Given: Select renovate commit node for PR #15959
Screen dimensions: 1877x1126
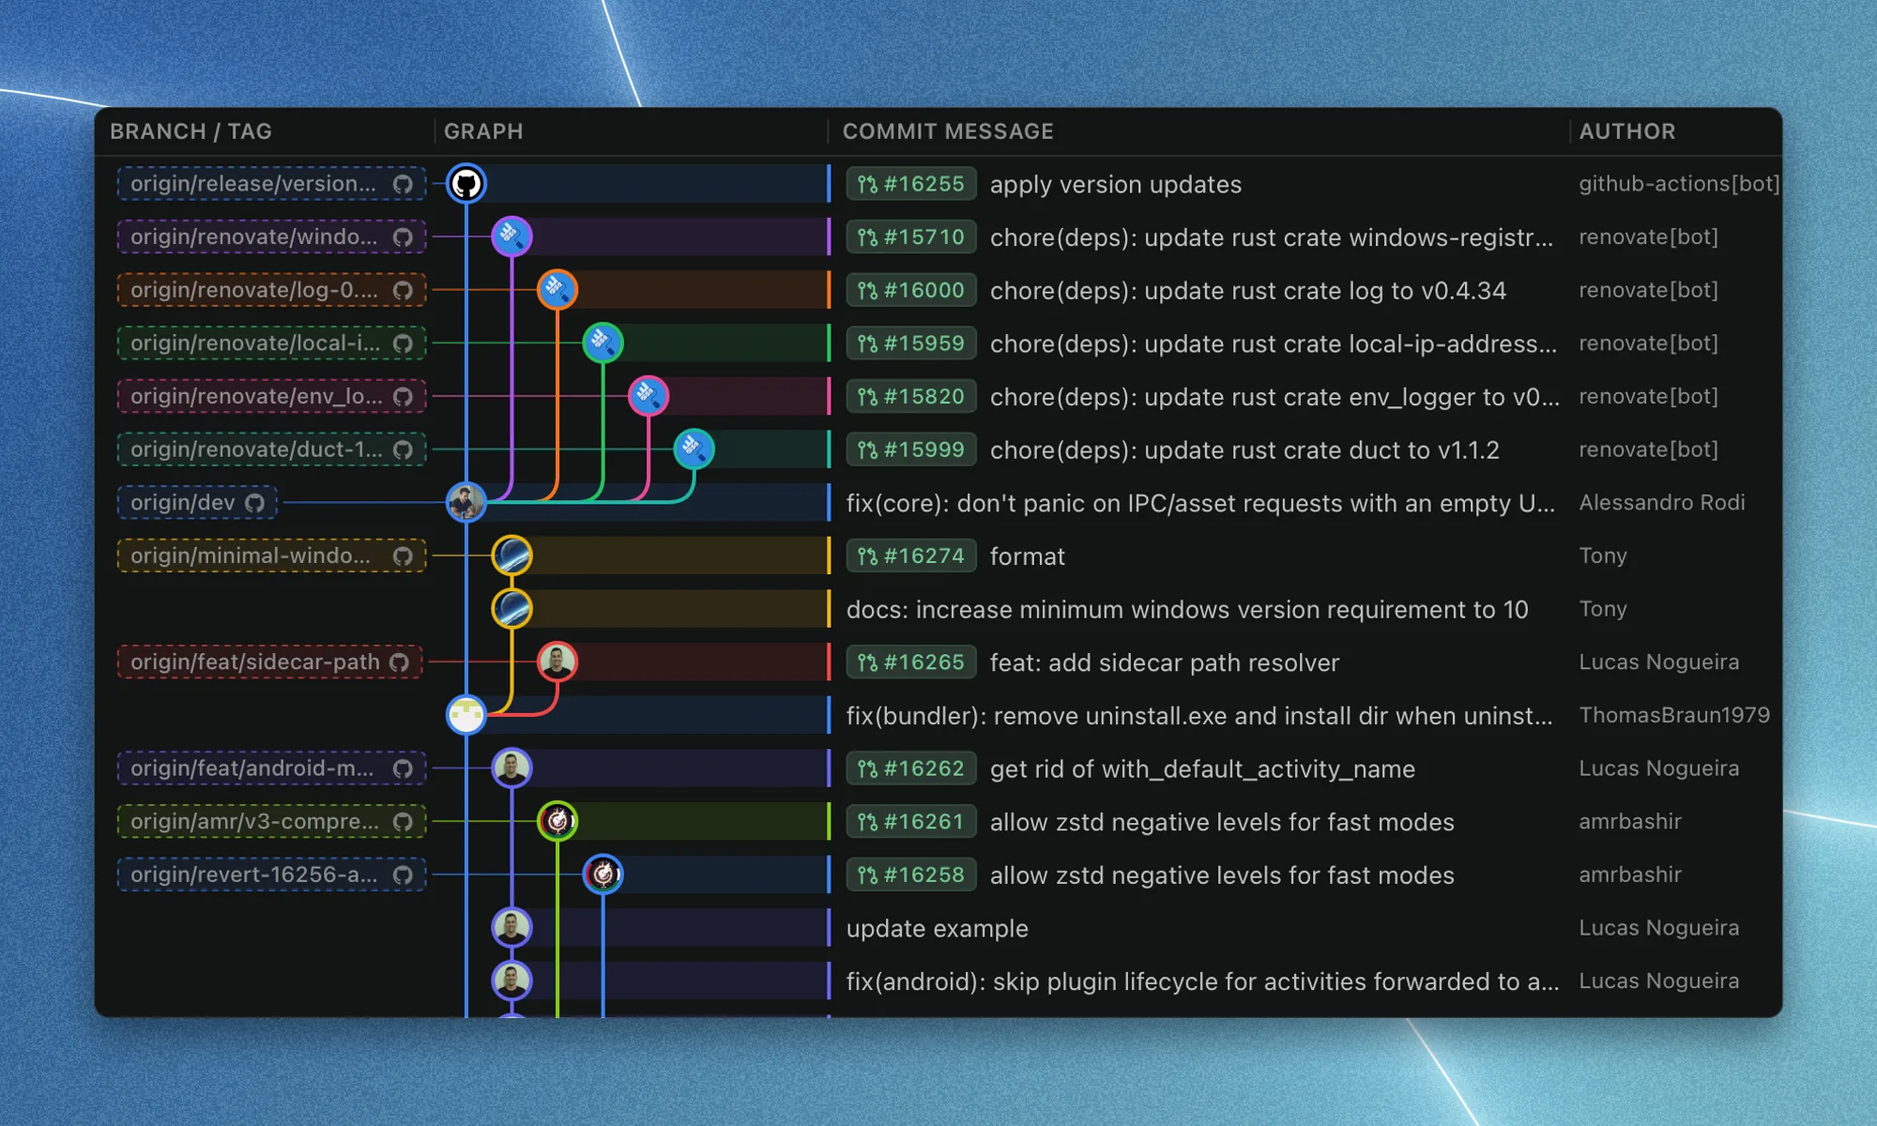Looking at the screenshot, I should [603, 342].
